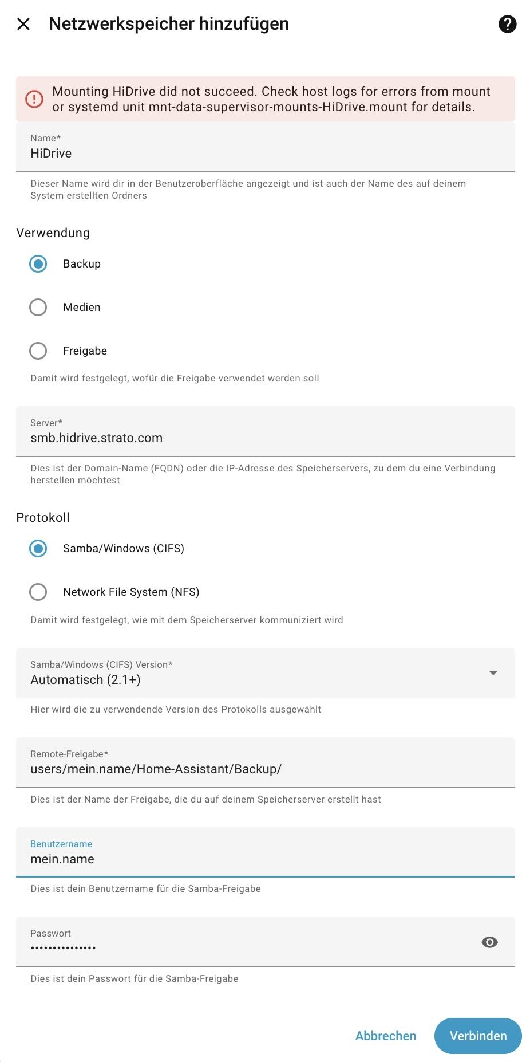Click the error alert warning icon

click(34, 99)
